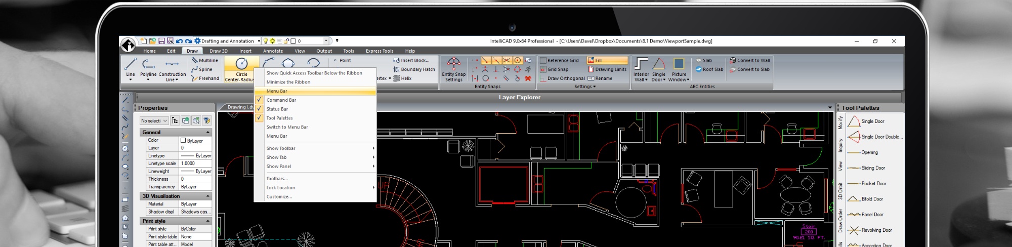
Task: Select the Point tool
Action: 342,60
